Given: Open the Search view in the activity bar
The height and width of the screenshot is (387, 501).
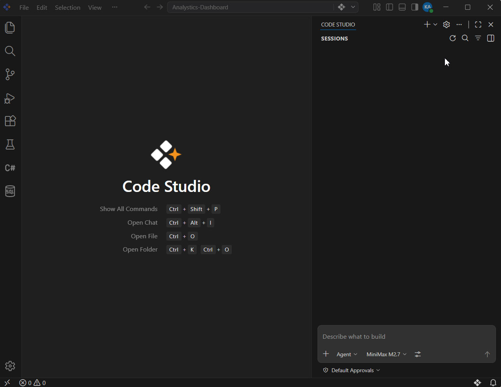Looking at the screenshot, I should point(10,51).
